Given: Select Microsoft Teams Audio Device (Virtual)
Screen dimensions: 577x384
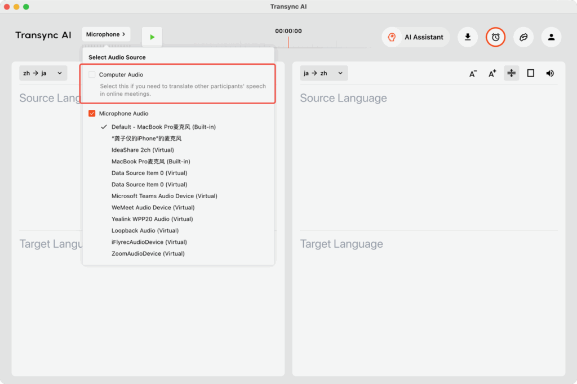Looking at the screenshot, I should tap(164, 196).
